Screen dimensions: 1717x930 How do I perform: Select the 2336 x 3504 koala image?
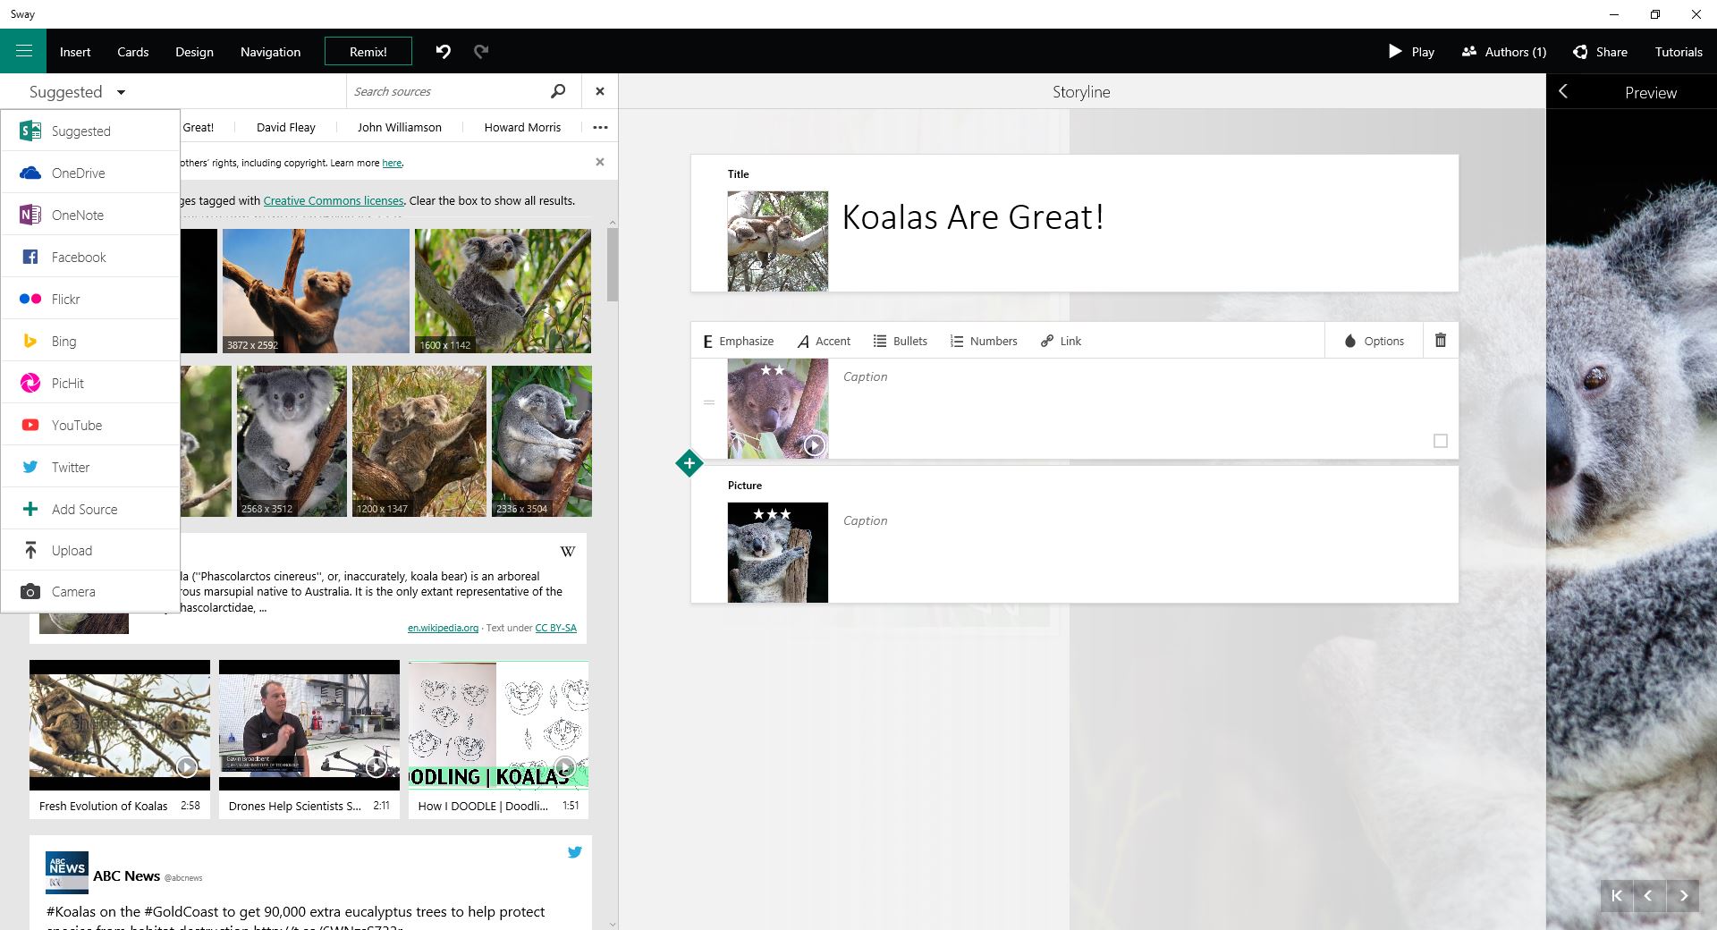(x=541, y=441)
